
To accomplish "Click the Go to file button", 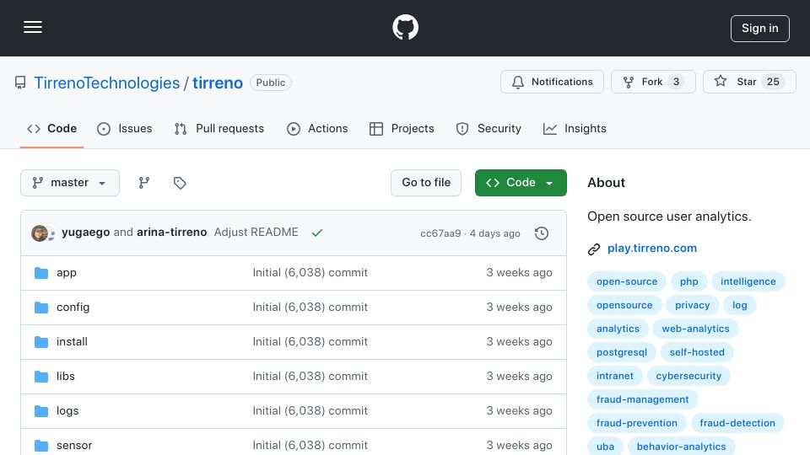I will point(426,183).
